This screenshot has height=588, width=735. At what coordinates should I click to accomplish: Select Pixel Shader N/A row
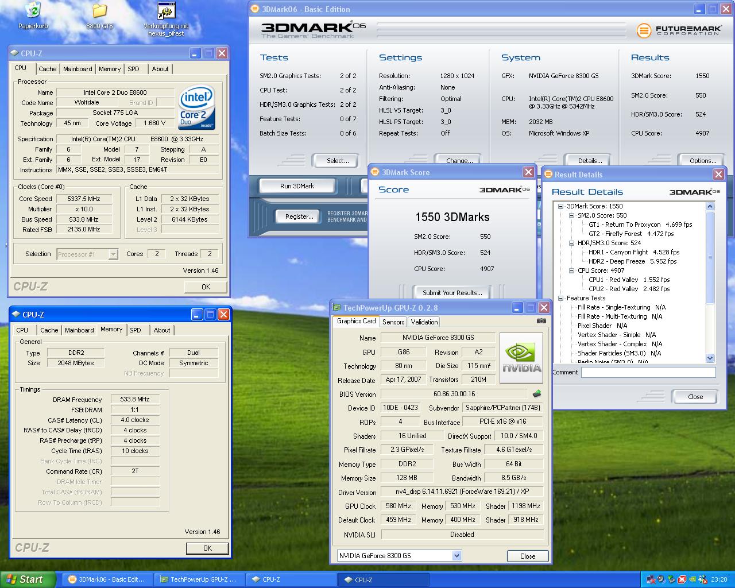tap(602, 326)
